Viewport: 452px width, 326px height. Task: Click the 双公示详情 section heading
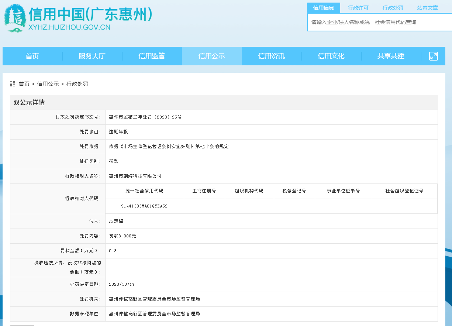coord(29,102)
